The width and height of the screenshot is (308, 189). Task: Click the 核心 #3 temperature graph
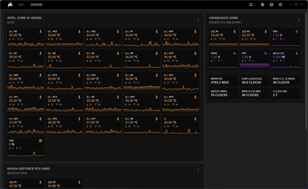26,44
